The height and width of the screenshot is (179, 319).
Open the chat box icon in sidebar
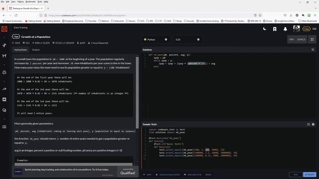point(4,99)
